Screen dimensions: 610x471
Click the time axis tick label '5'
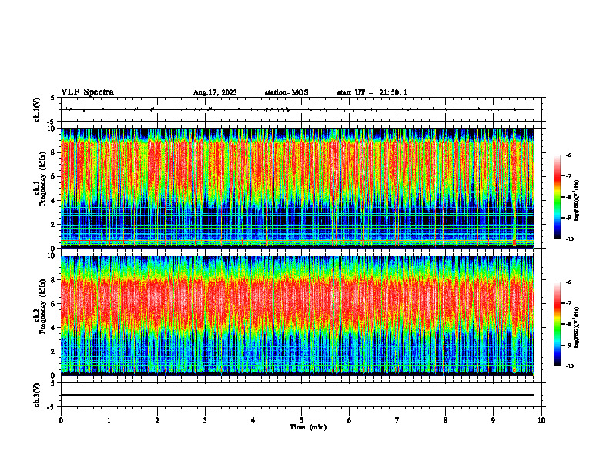tap(301, 420)
